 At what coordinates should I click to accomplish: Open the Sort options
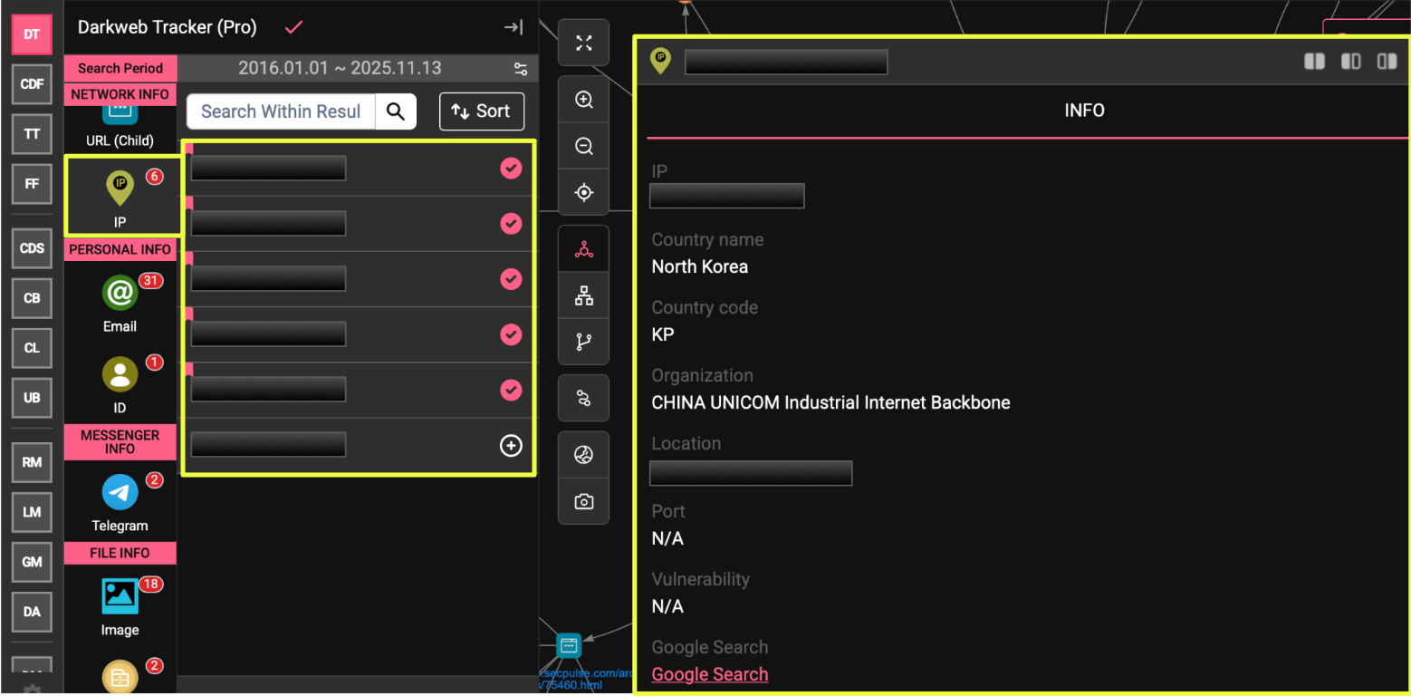[x=481, y=111]
